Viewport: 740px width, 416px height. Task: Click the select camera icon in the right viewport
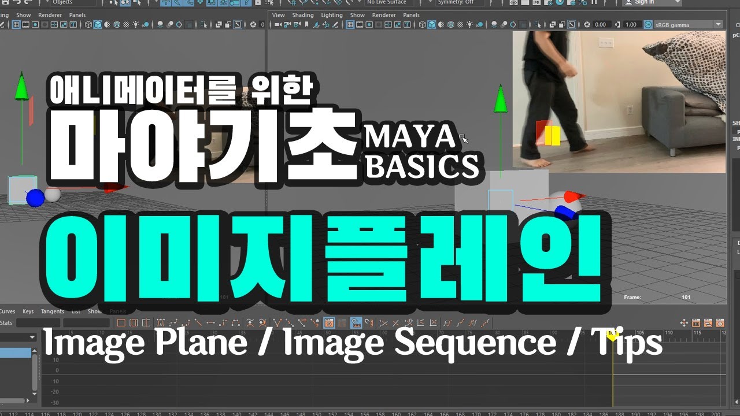(x=277, y=25)
